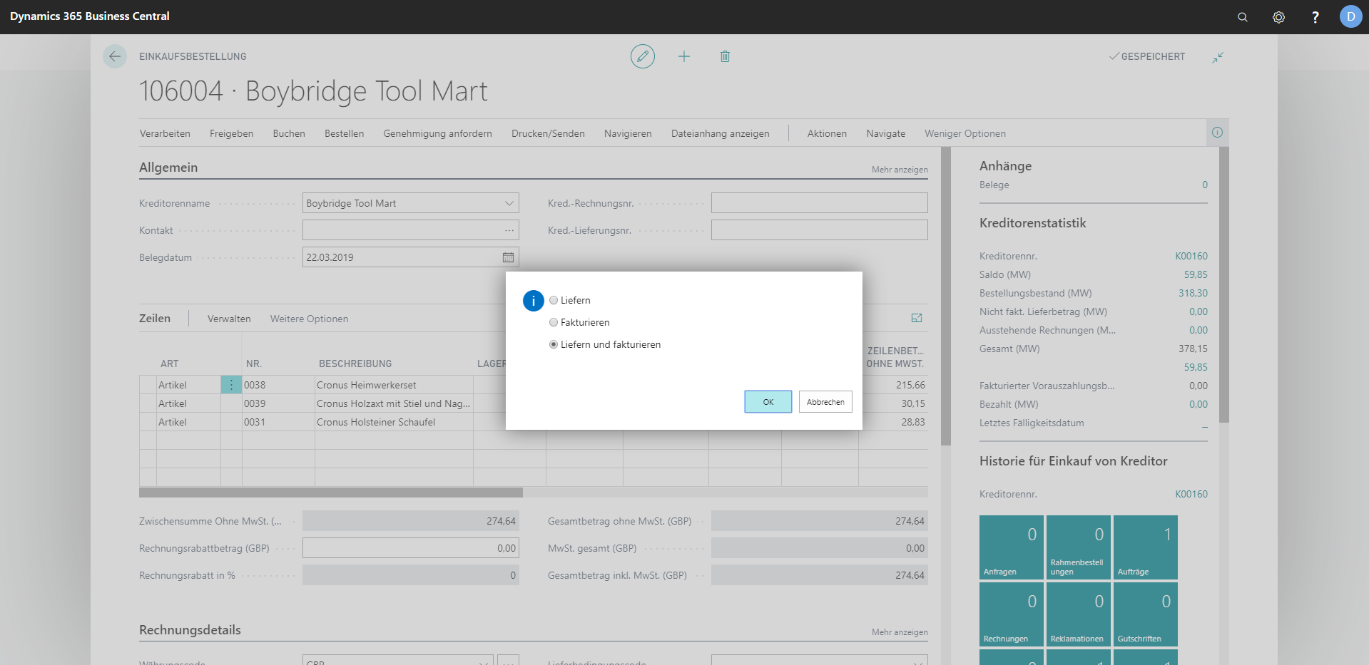The height and width of the screenshot is (665, 1369).
Task: Open the Rechnungen tile
Action: 1011,614
